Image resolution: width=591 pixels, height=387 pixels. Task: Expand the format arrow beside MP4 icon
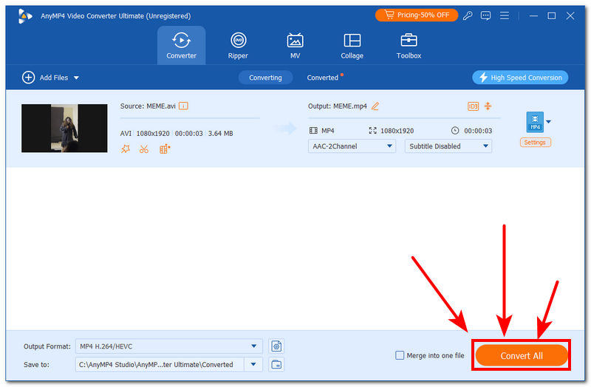pyautogui.click(x=548, y=122)
